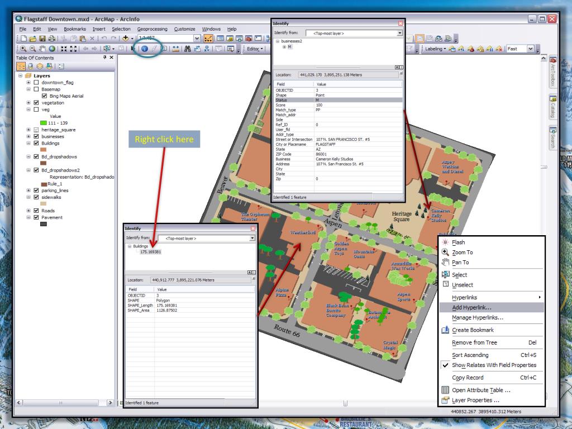Collapse the Bd_dropshadows layer

28,156
